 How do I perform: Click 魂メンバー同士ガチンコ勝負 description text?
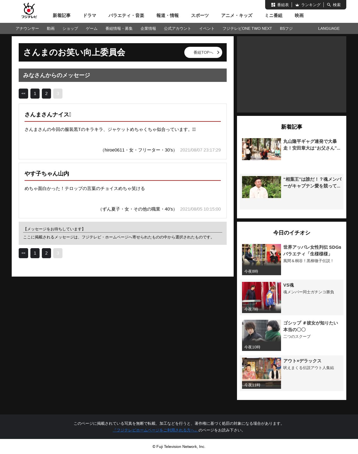point(309,292)
